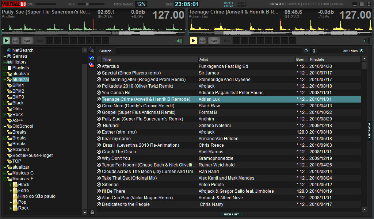Image resolution: width=374 pixels, height=219 pixels.
Task: Expand the Playlists tree node
Action: click(5, 68)
